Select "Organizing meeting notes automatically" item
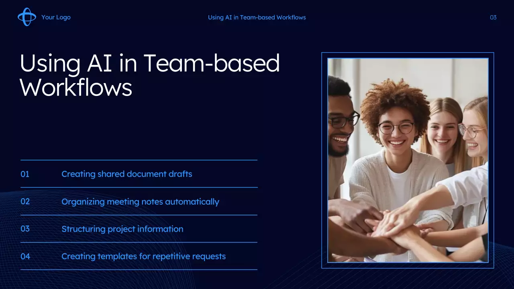514x289 pixels. 140,201
